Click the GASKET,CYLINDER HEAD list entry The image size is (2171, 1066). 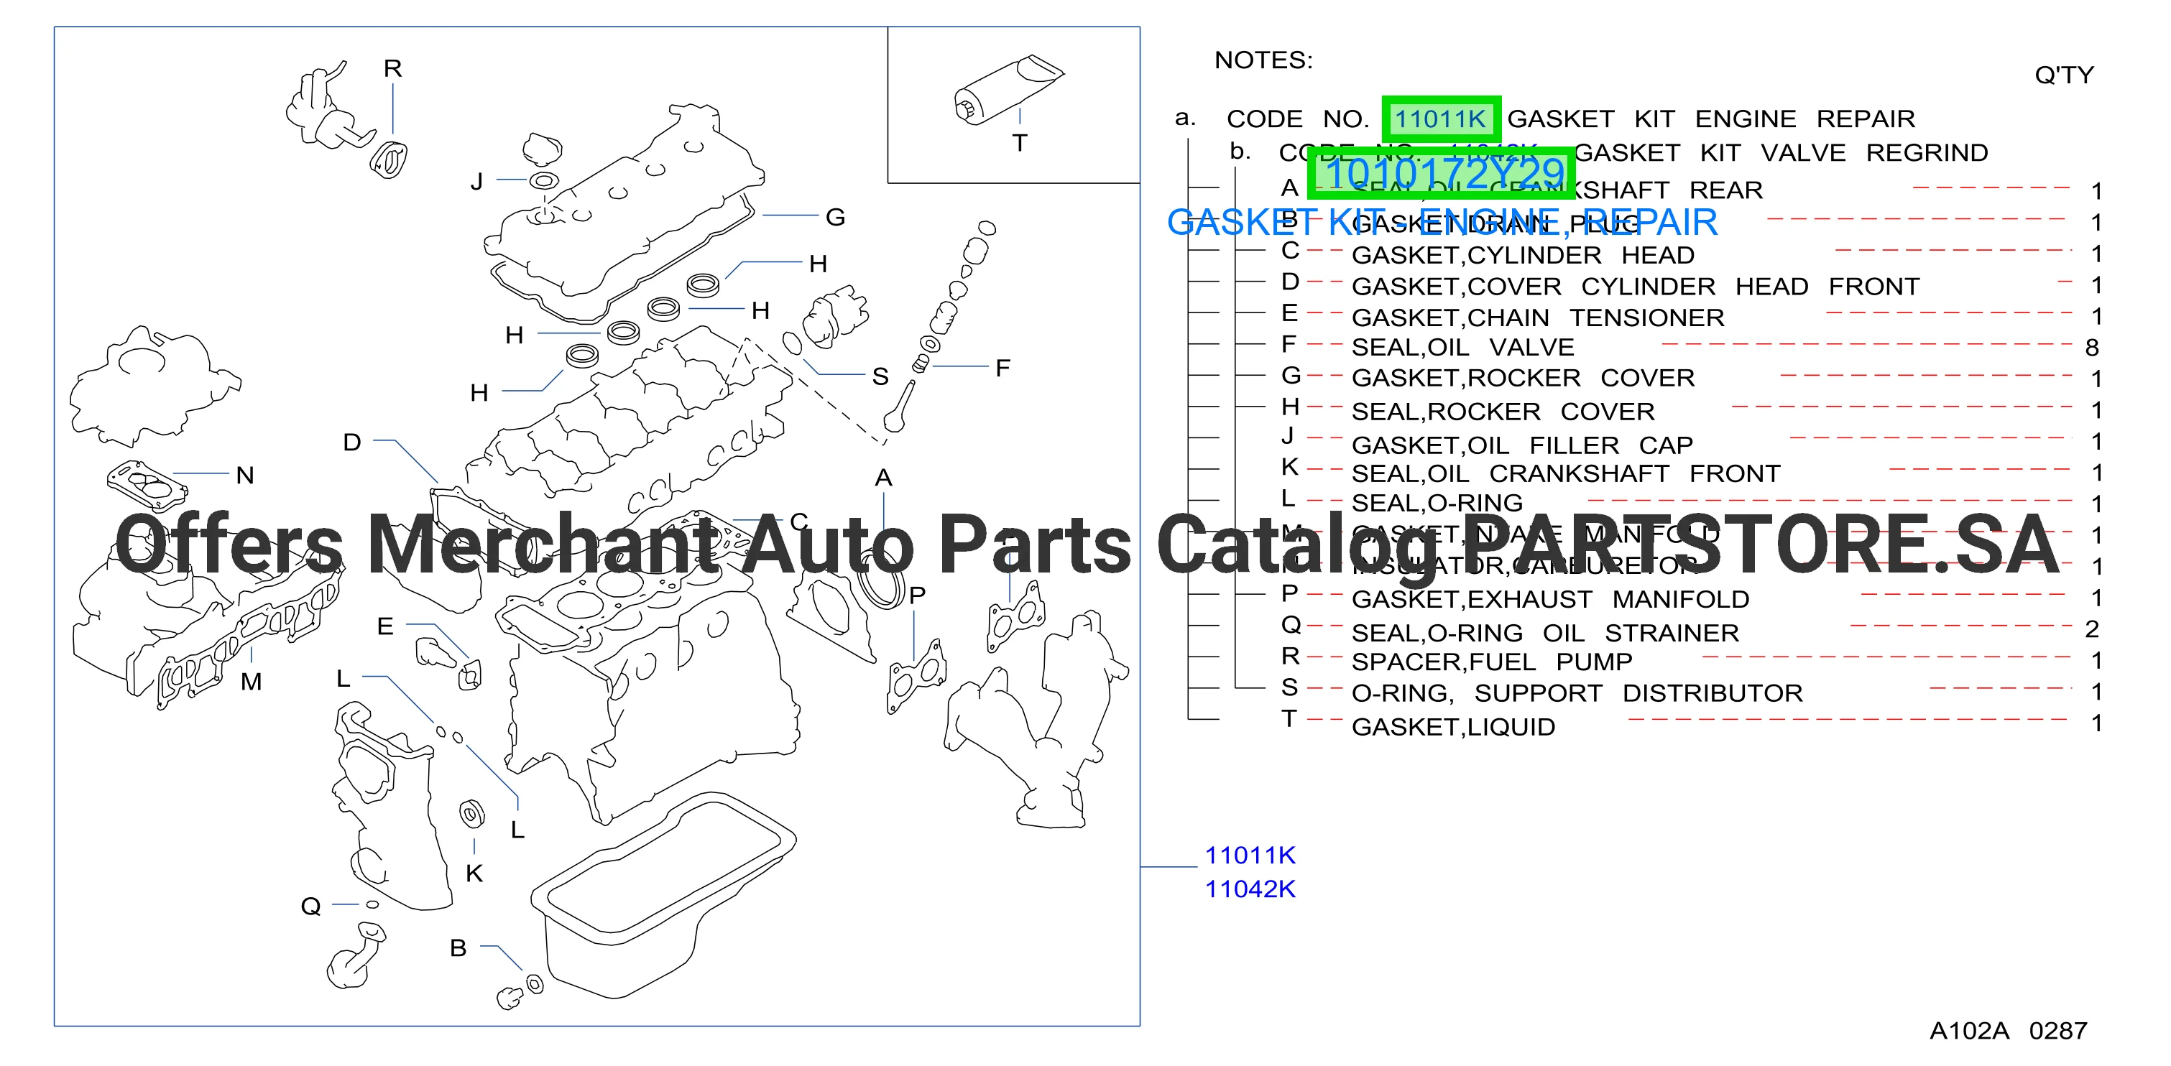click(1523, 255)
